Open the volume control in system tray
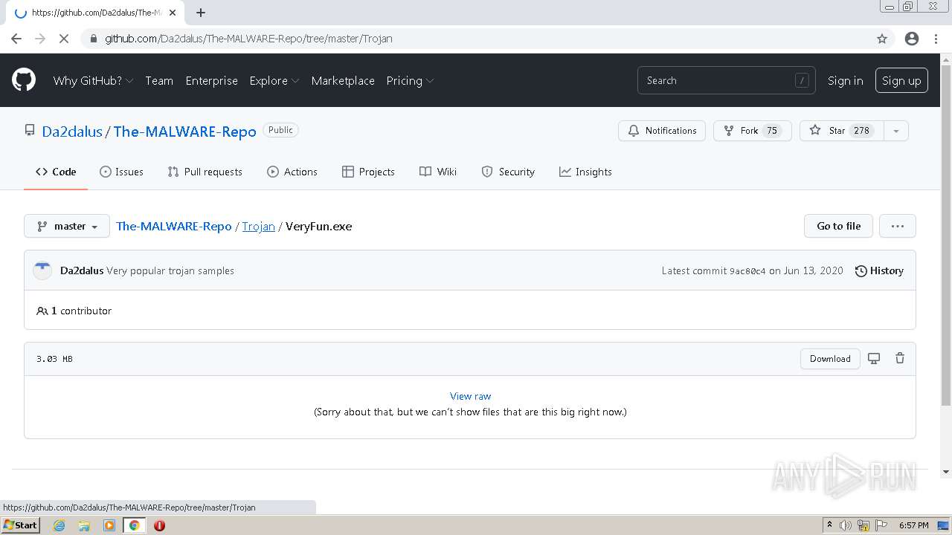 coord(846,525)
